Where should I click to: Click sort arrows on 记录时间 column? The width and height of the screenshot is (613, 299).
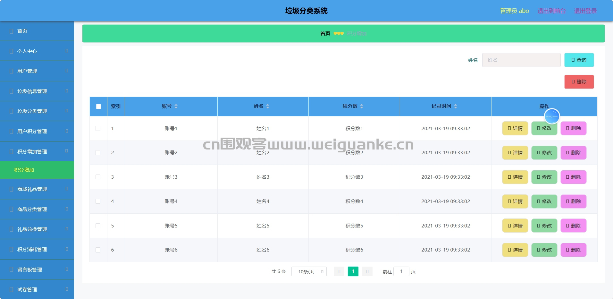click(x=456, y=106)
